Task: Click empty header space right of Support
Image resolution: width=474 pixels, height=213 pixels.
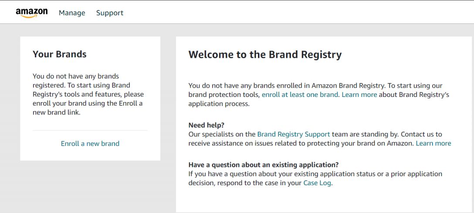Action: point(296,13)
